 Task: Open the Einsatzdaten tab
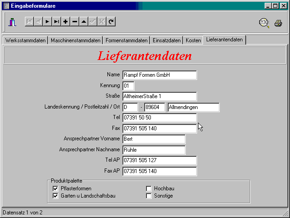pos(166,40)
